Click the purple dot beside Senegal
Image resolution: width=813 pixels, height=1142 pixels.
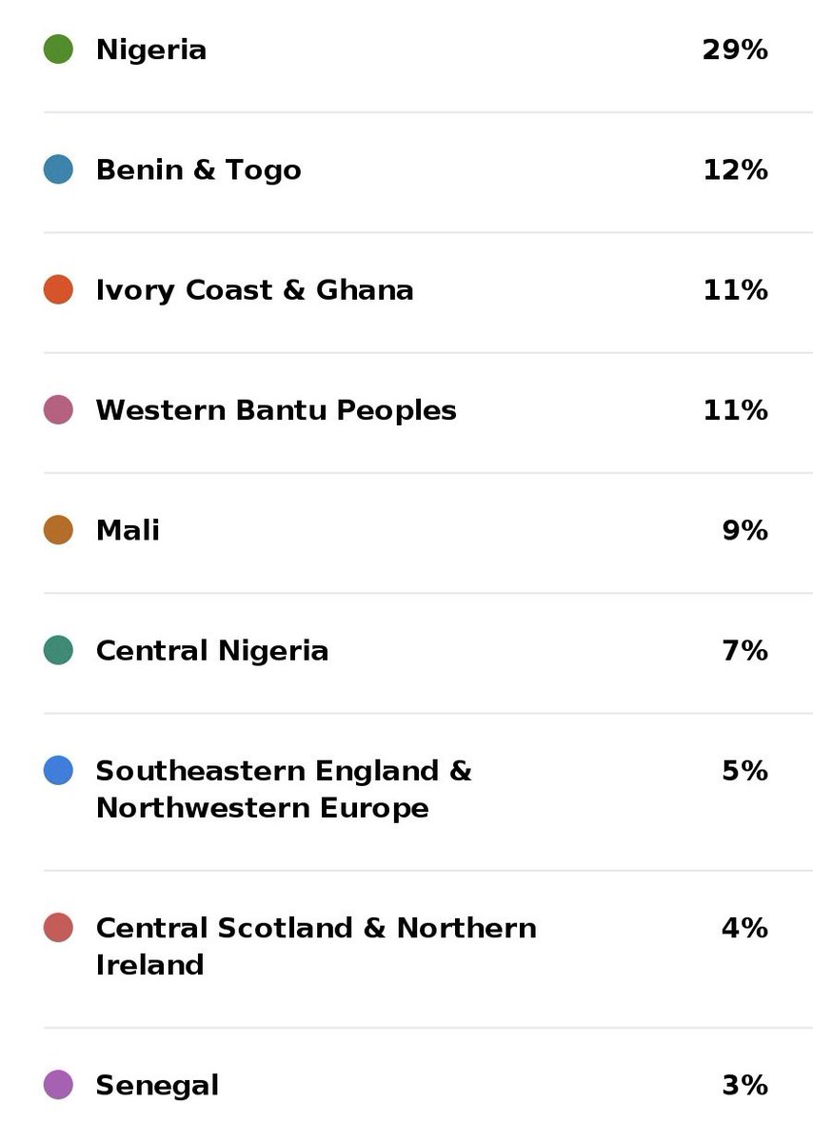tap(58, 1085)
